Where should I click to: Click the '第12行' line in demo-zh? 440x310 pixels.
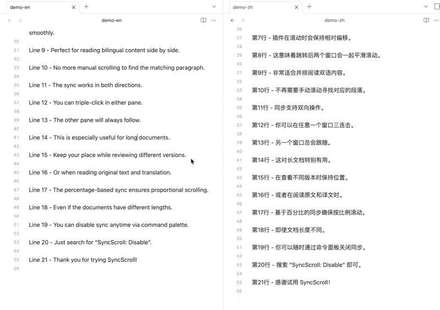pos(304,125)
